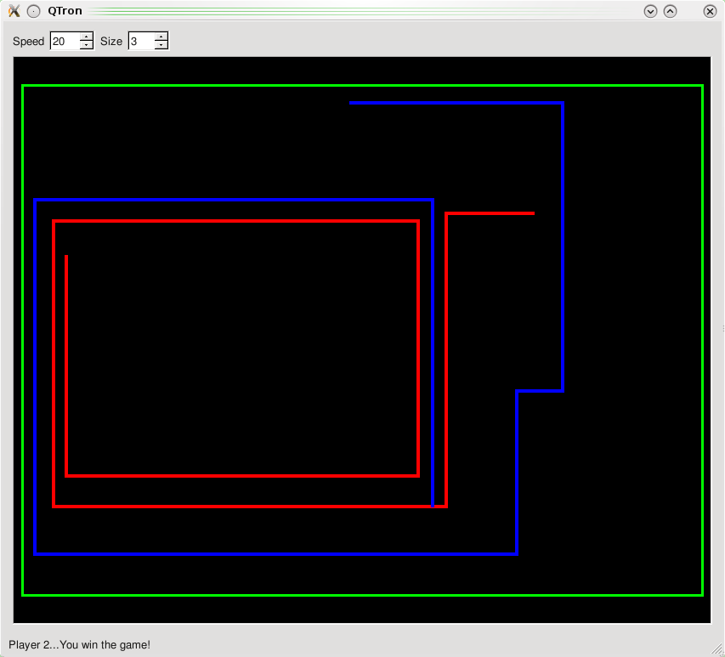The height and width of the screenshot is (657, 725).
Task: Close the QTron window
Action: (x=710, y=11)
